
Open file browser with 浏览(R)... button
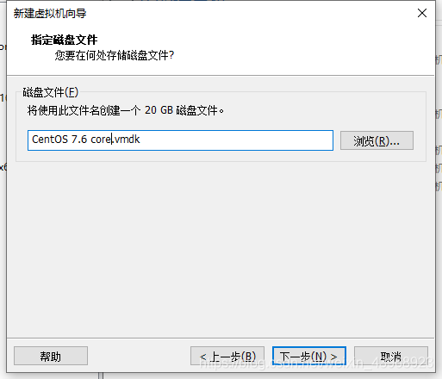(377, 140)
